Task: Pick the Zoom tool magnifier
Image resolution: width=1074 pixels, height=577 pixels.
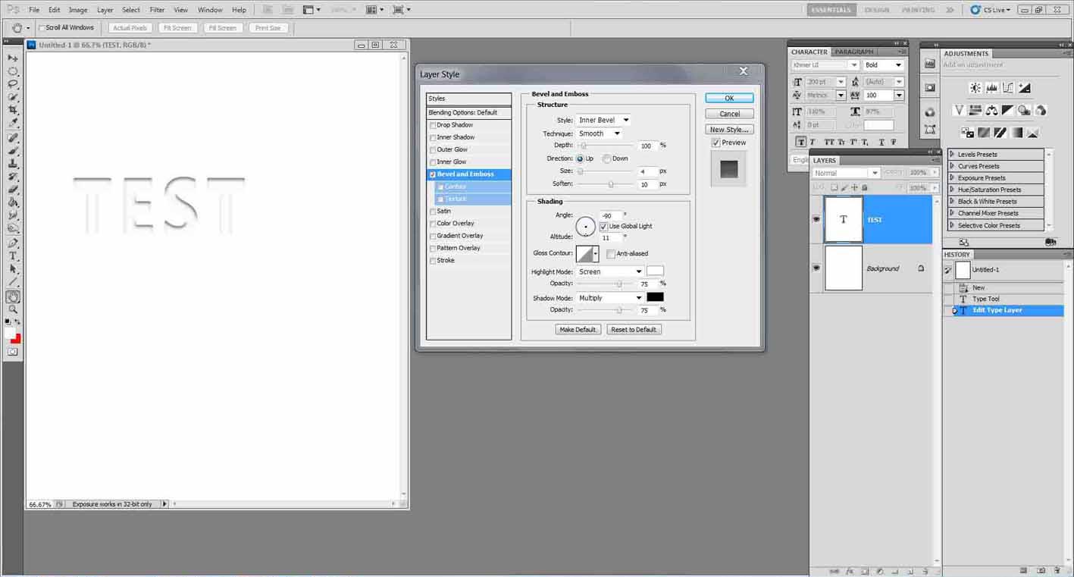Action: [x=13, y=309]
